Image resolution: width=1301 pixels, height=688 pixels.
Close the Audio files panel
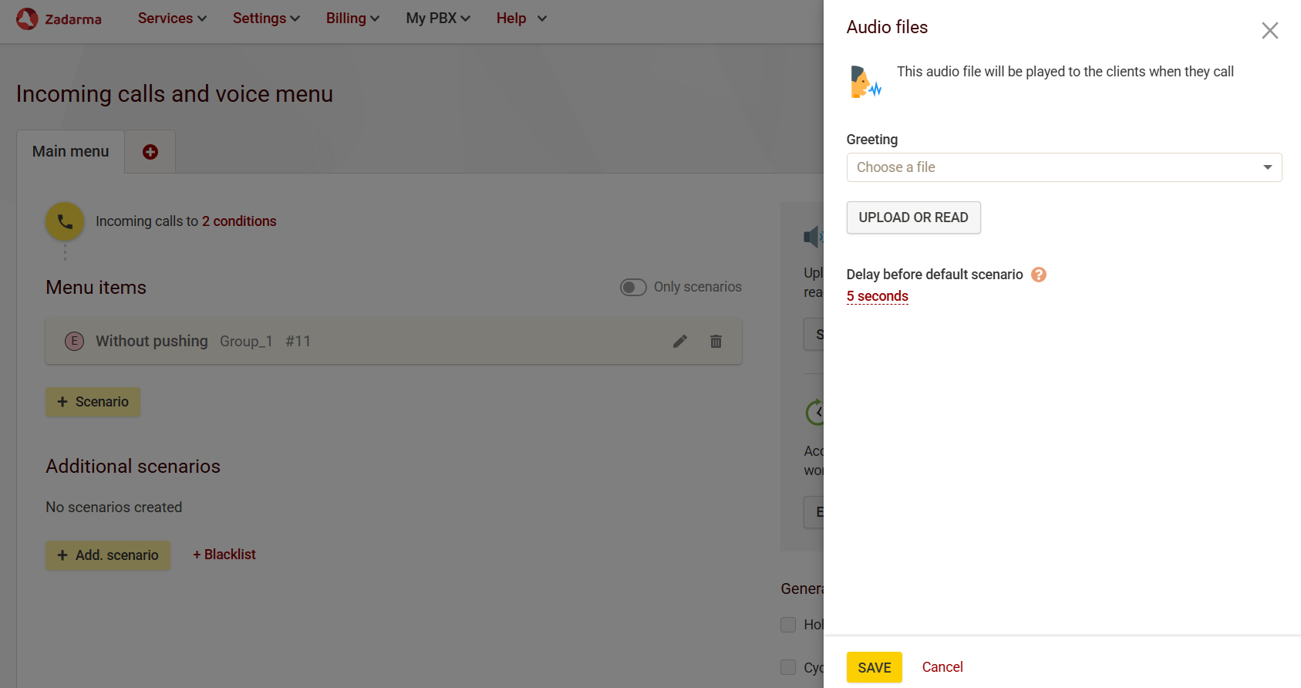pos(1269,30)
